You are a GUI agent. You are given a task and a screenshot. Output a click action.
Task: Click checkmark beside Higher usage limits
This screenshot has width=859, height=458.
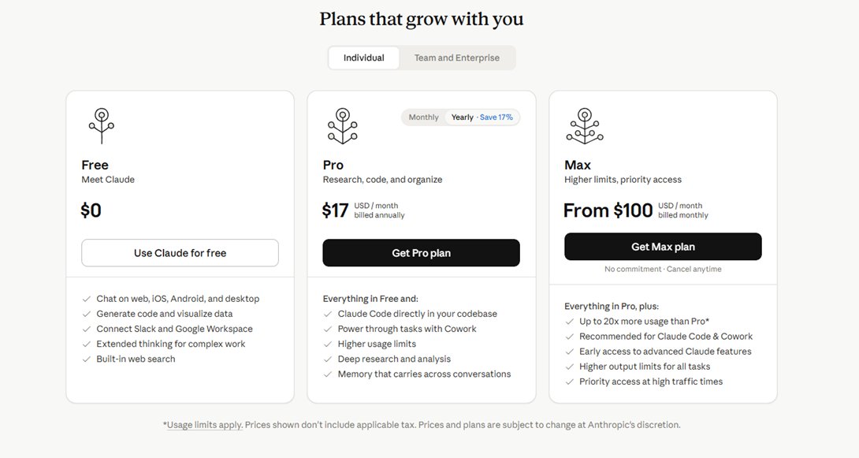(x=328, y=344)
